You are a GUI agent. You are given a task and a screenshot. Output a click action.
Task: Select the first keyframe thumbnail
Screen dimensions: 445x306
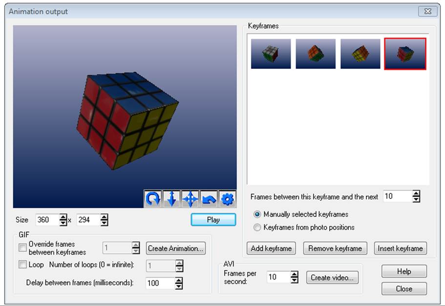pos(271,54)
